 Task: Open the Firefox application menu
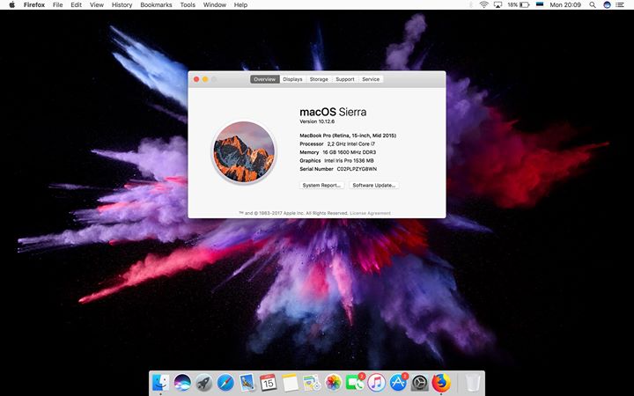pyautogui.click(x=34, y=5)
